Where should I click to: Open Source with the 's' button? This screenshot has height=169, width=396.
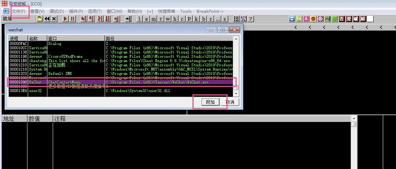(225, 19)
